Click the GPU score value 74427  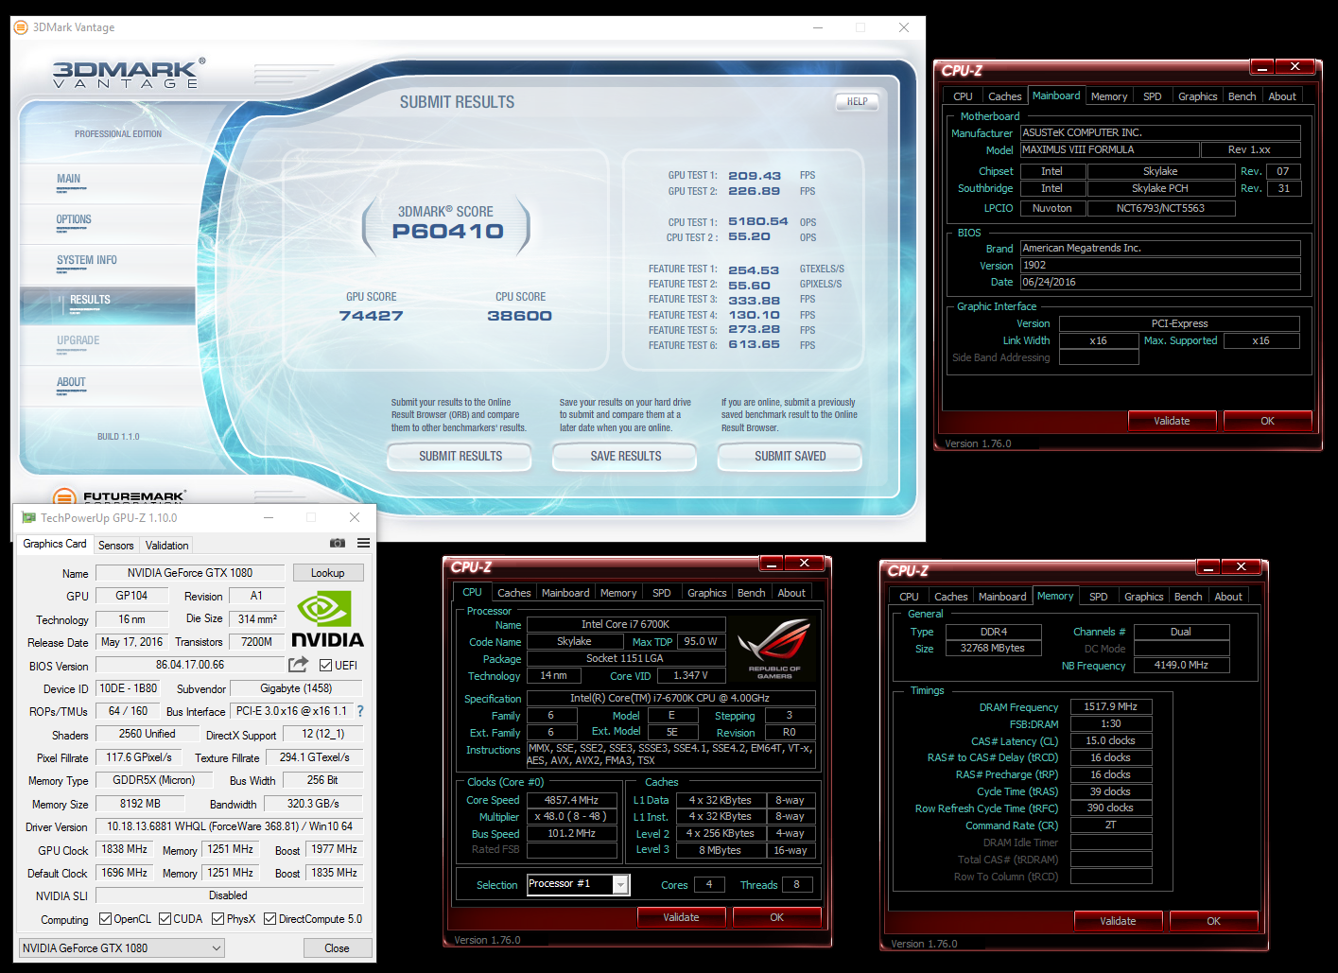371,316
